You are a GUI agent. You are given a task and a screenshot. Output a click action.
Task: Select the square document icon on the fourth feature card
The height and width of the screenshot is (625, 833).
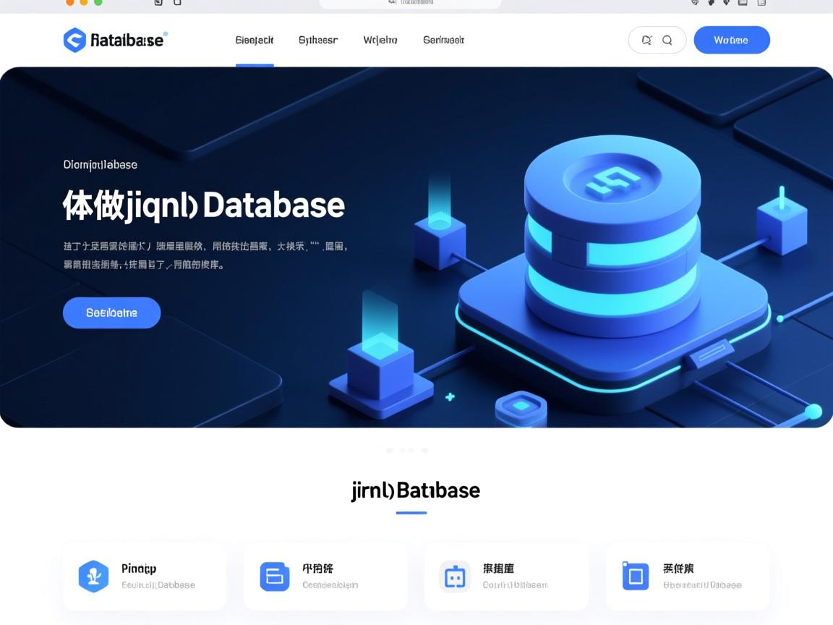click(x=635, y=576)
